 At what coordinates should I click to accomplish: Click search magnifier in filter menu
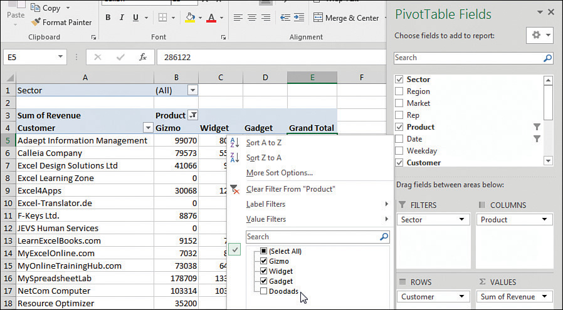point(384,237)
